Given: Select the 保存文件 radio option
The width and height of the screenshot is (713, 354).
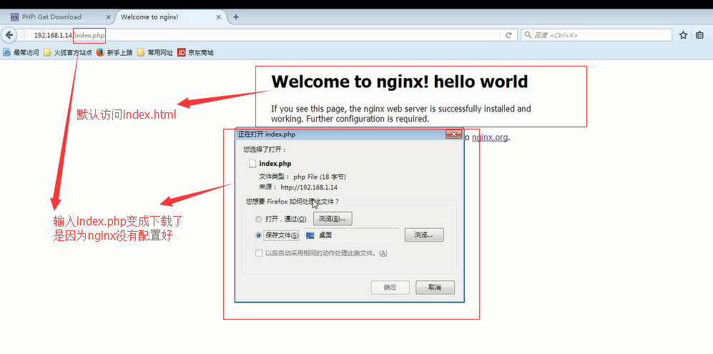Looking at the screenshot, I should (x=258, y=235).
